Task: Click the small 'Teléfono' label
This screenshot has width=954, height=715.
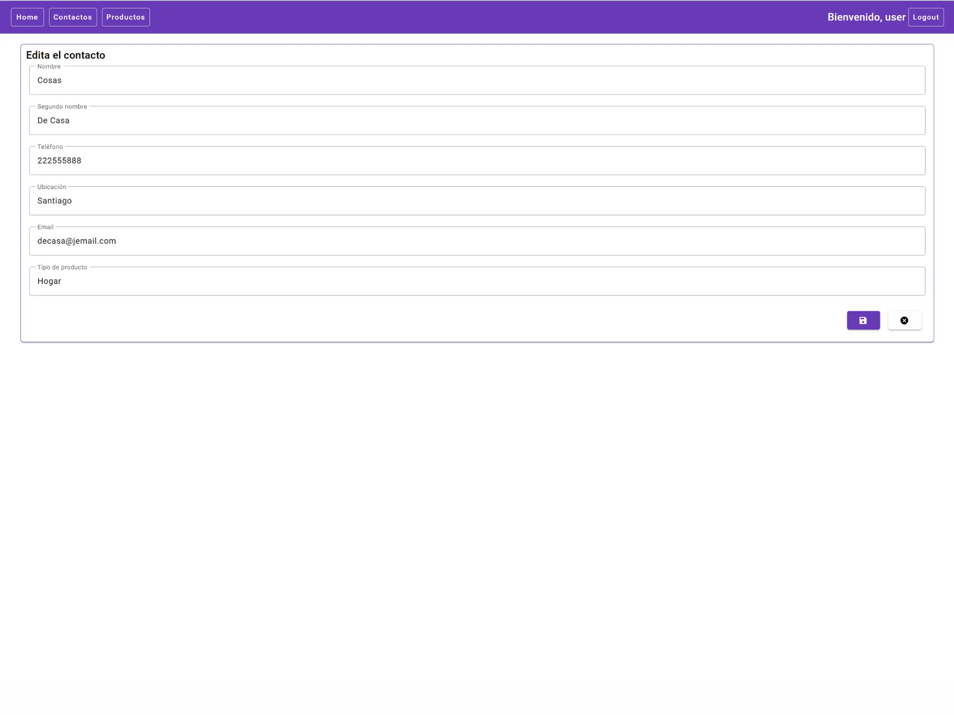Action: coord(50,147)
